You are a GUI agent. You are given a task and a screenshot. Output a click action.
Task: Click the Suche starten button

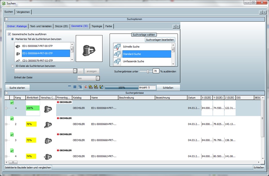[x=17, y=88]
